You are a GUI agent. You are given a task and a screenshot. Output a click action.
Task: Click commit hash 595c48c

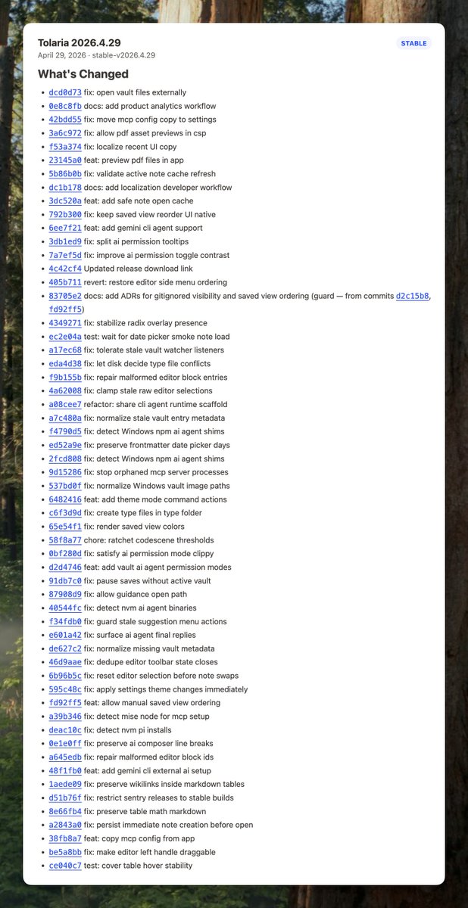65,690
